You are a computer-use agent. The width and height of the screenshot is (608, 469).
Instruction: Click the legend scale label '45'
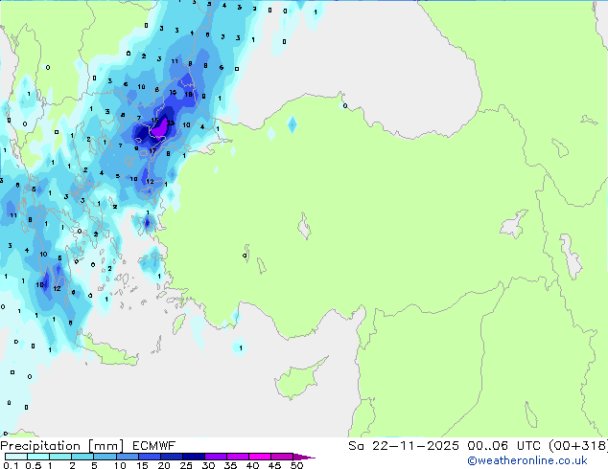point(274,465)
